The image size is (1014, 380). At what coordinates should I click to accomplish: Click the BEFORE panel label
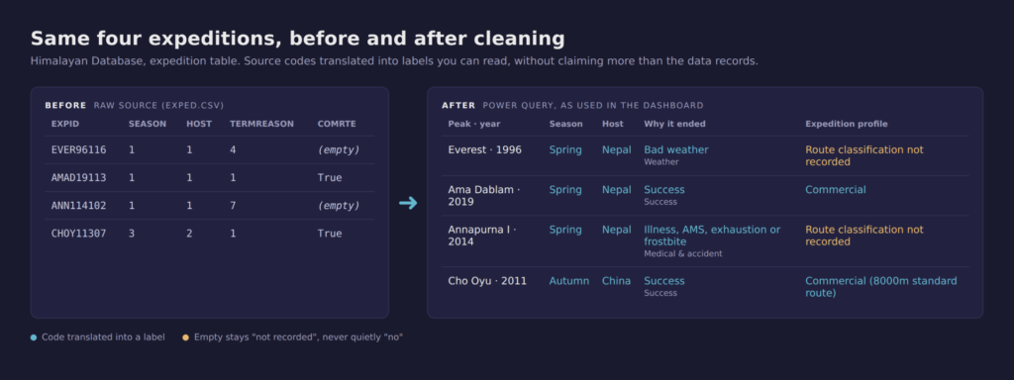65,105
